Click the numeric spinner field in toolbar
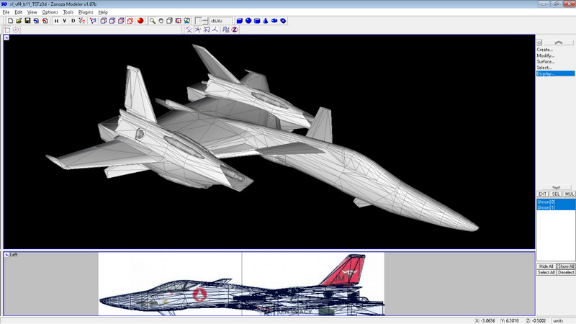 tap(202, 21)
